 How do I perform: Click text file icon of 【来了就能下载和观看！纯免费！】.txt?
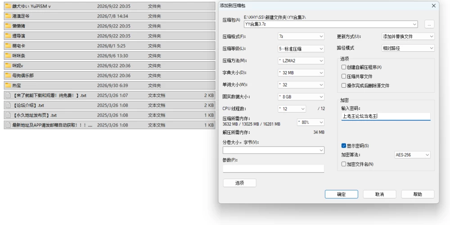tap(8, 95)
